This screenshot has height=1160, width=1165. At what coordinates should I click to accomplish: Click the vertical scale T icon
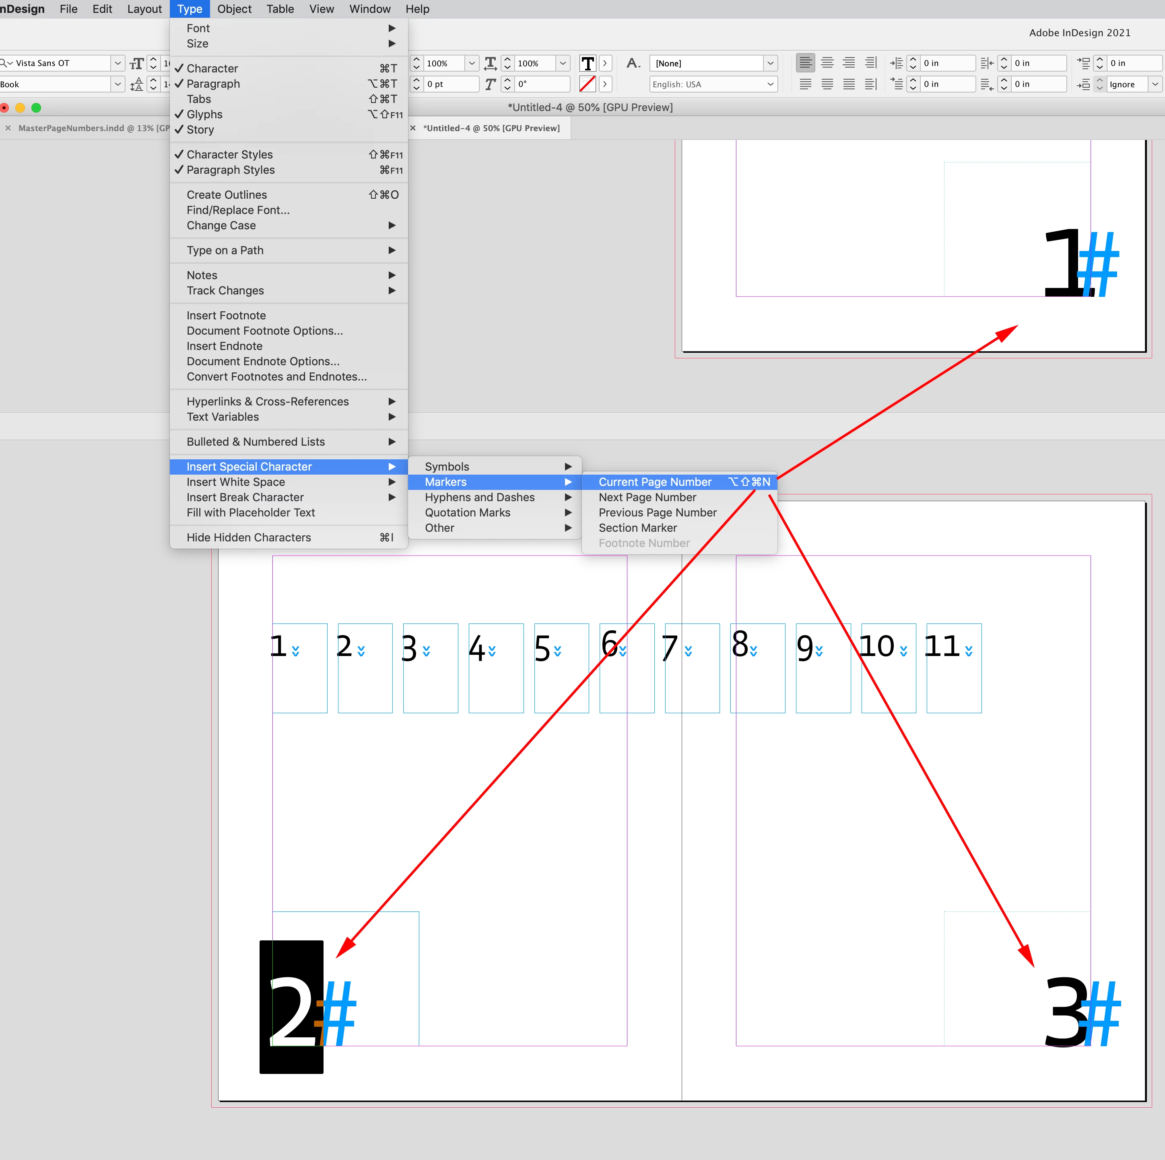coord(490,63)
